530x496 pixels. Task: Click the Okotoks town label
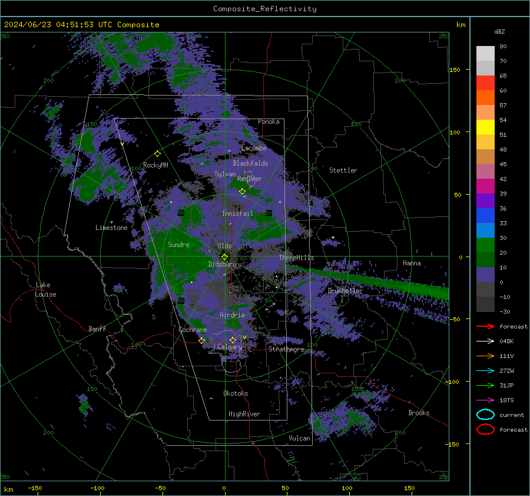tap(236, 393)
